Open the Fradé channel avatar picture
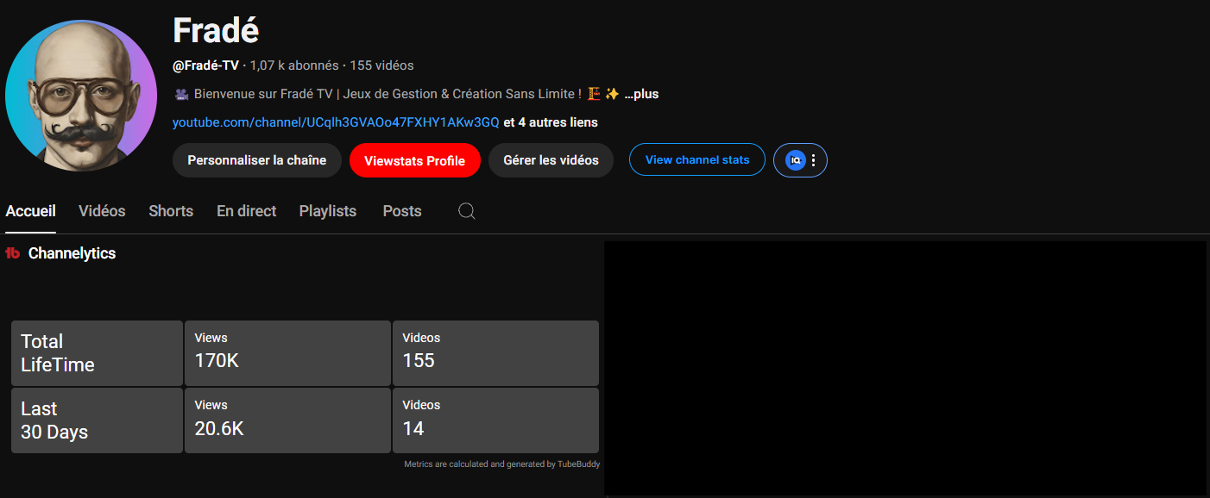 [81, 96]
